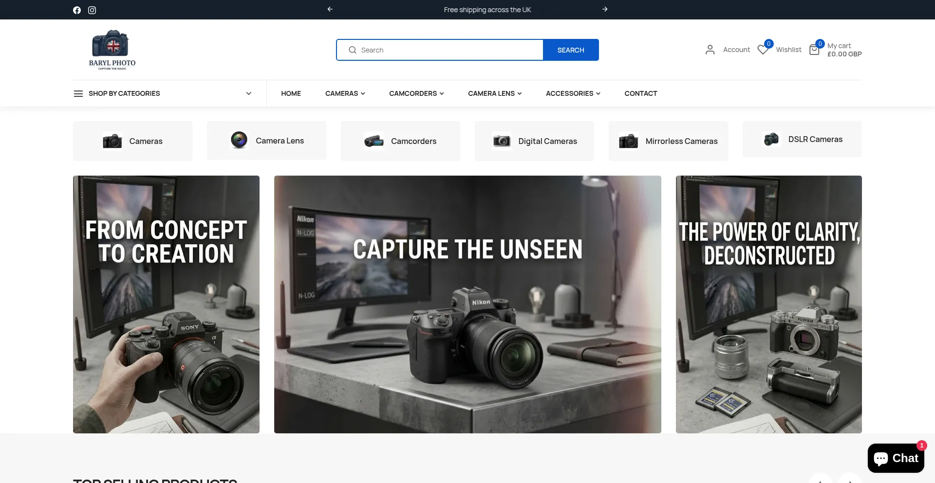Select the Mirrorless Cameras category tile
The image size is (935, 483).
668,141
